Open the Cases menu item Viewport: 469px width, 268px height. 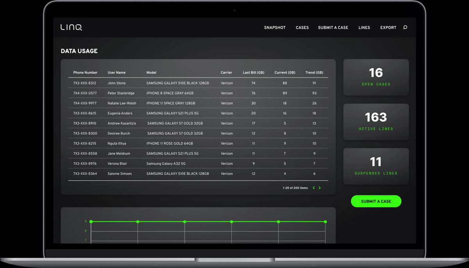[302, 28]
